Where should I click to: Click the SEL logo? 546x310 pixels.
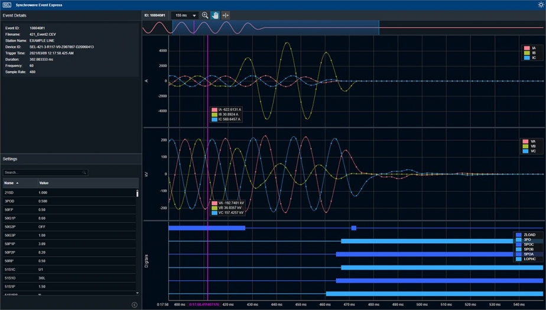[6, 4]
